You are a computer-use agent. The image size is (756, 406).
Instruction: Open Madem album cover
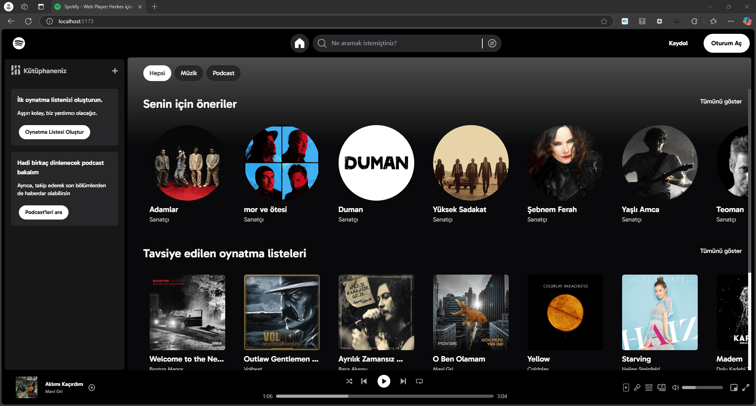[x=732, y=312]
